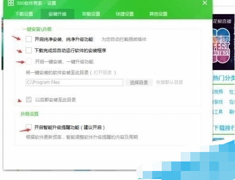
Task: Enable 开启纯净安装、纯净升级功能 checkbox
Action: coord(29,39)
